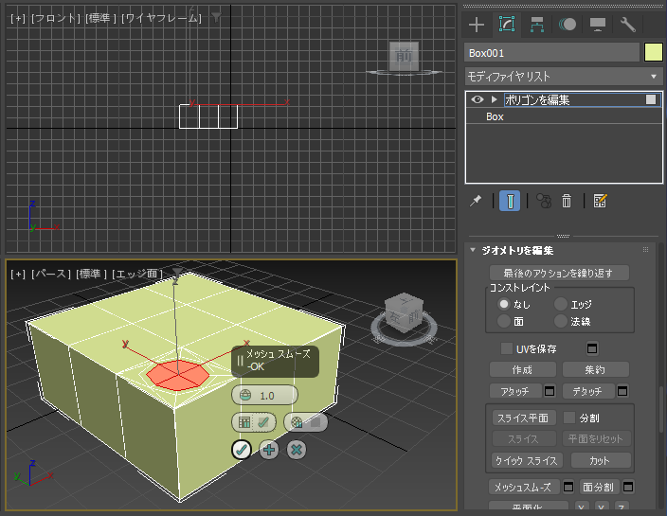Toggle eye visibility of ポリゴンを編集 modifier

click(478, 99)
